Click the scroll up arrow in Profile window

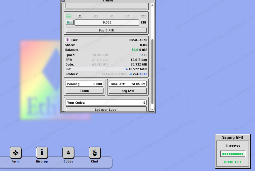152,5
